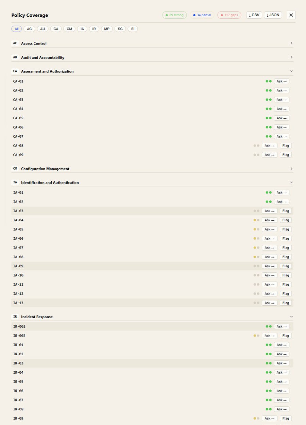This screenshot has width=306, height=425.
Task: Click green status dots on CA-01
Action: [x=269, y=81]
